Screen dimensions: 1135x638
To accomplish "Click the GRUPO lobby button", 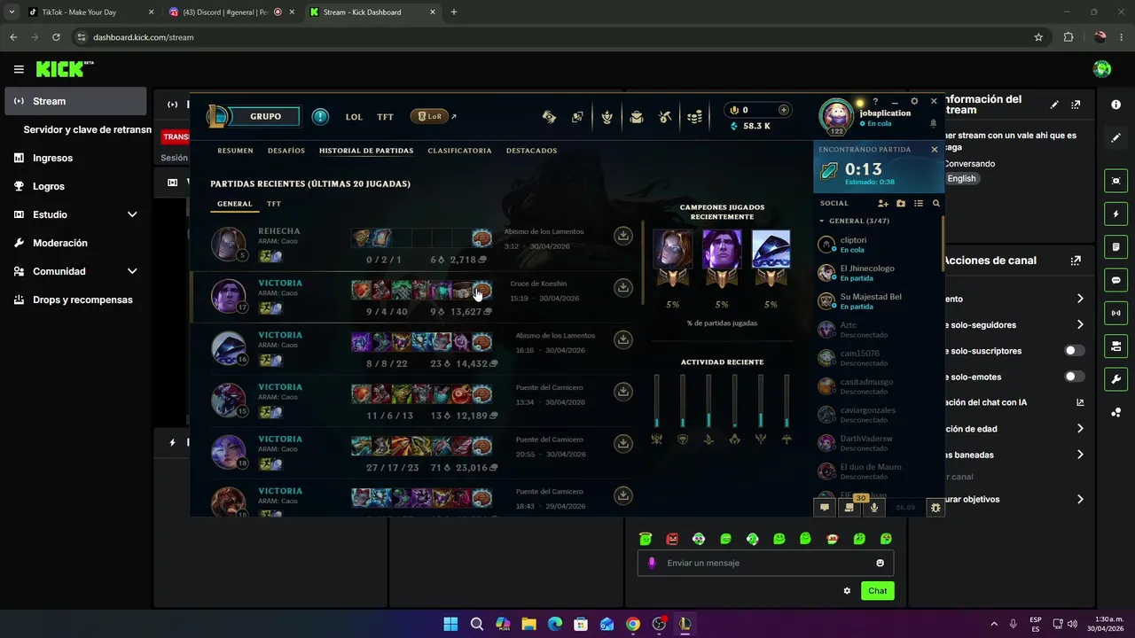I will coord(265,116).
